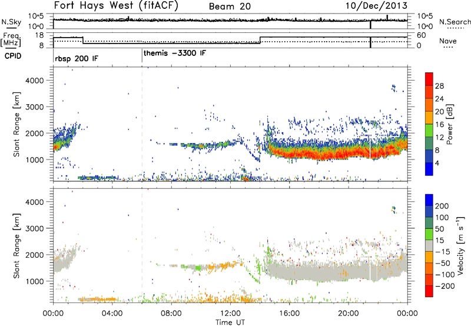471x326 pixels.
Task: Click the '4000' tick on power panel
Action: point(34,81)
